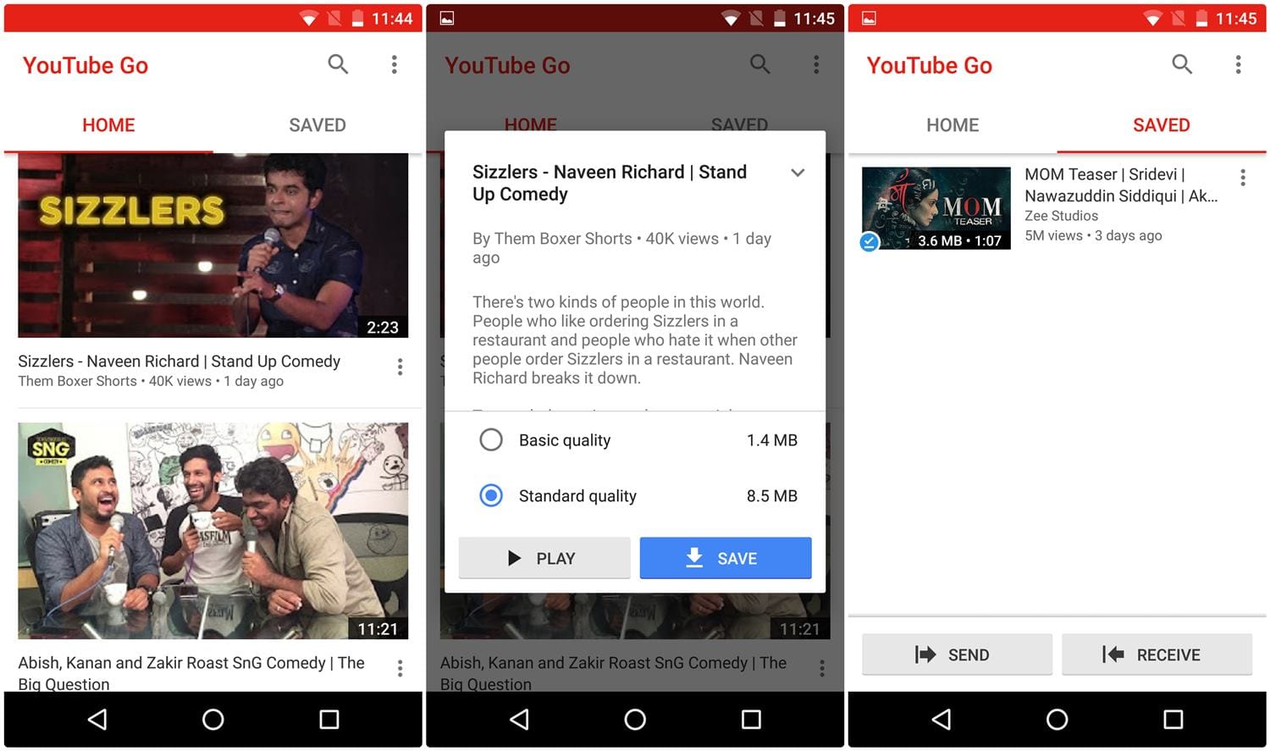Screen dimensions: 1270x751
Task: Tap Android back button on middle screen
Action: point(520,720)
